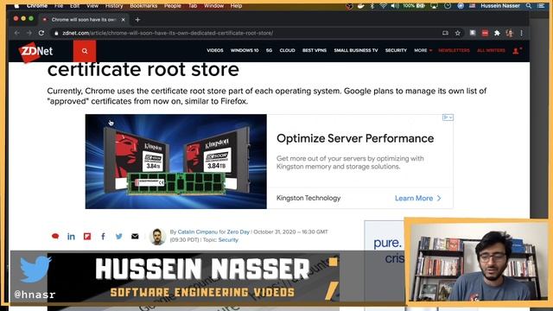Click 'Optimize Server Performance' ad headline

tap(355, 138)
